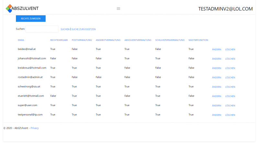
Task: Click Ändern for super@user.com
Action: 217,105
